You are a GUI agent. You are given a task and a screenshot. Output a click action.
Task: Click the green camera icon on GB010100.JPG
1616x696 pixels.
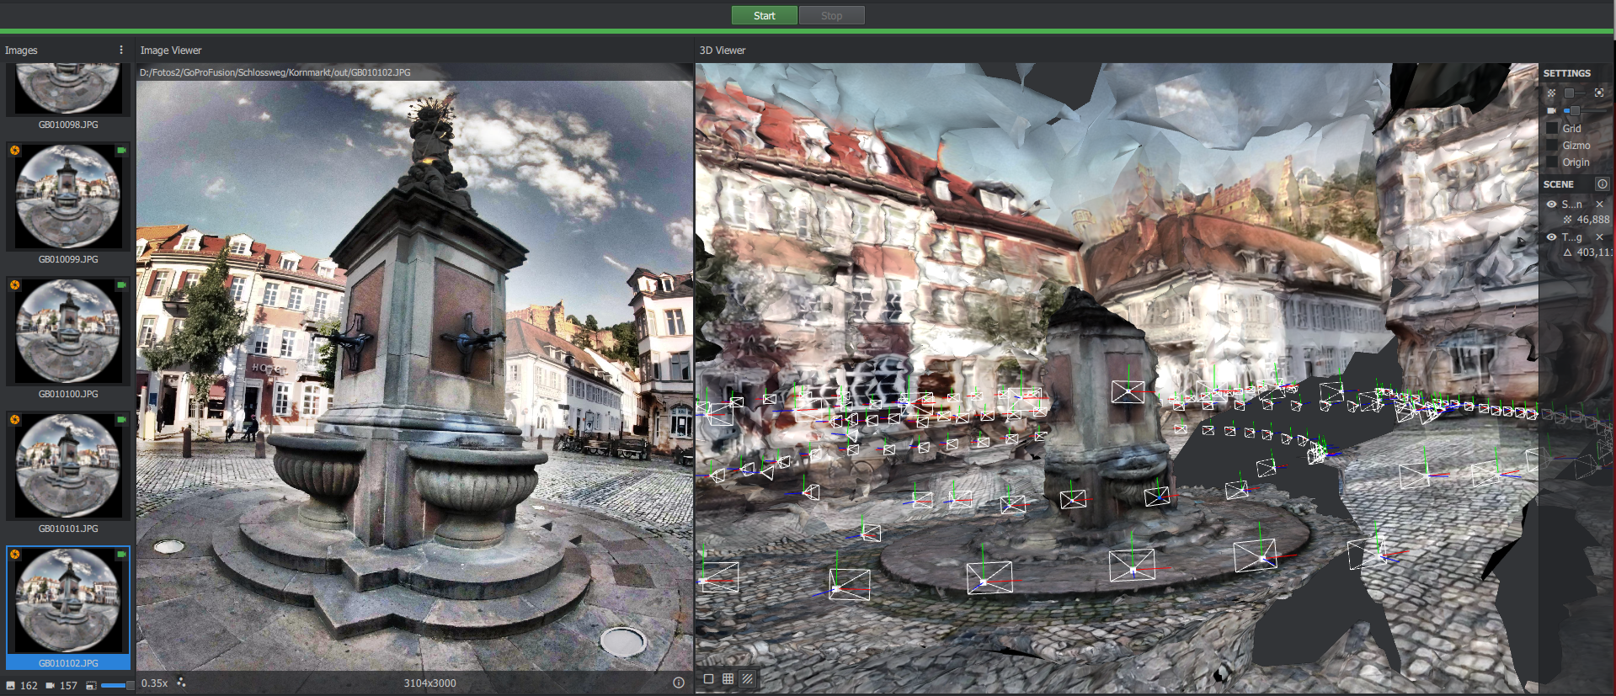coord(121,285)
